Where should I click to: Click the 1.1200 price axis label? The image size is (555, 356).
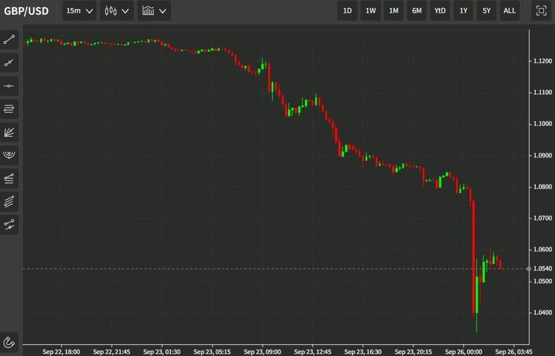(x=542, y=61)
